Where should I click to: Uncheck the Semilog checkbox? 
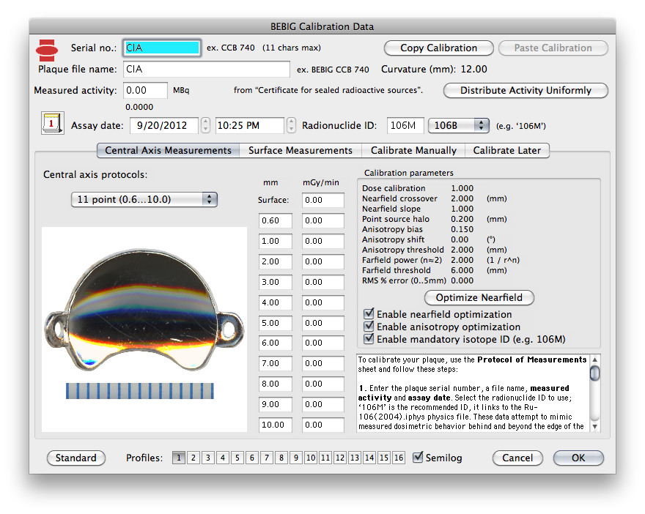tap(418, 457)
